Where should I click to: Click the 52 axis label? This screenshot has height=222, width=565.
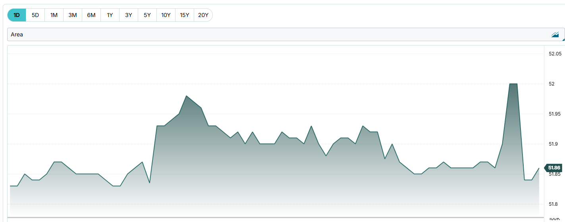coord(552,84)
